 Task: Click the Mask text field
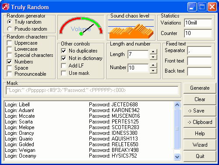click(92, 90)
